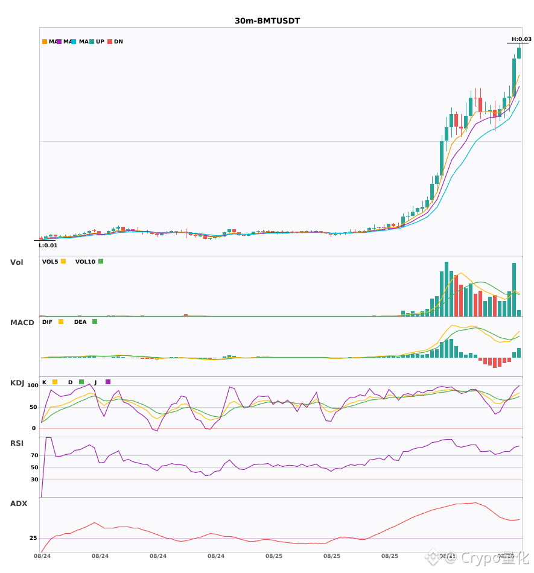Screen dimensions: 534x573
Task: Click the green VOL10 legend swatch
Action: [101, 261]
